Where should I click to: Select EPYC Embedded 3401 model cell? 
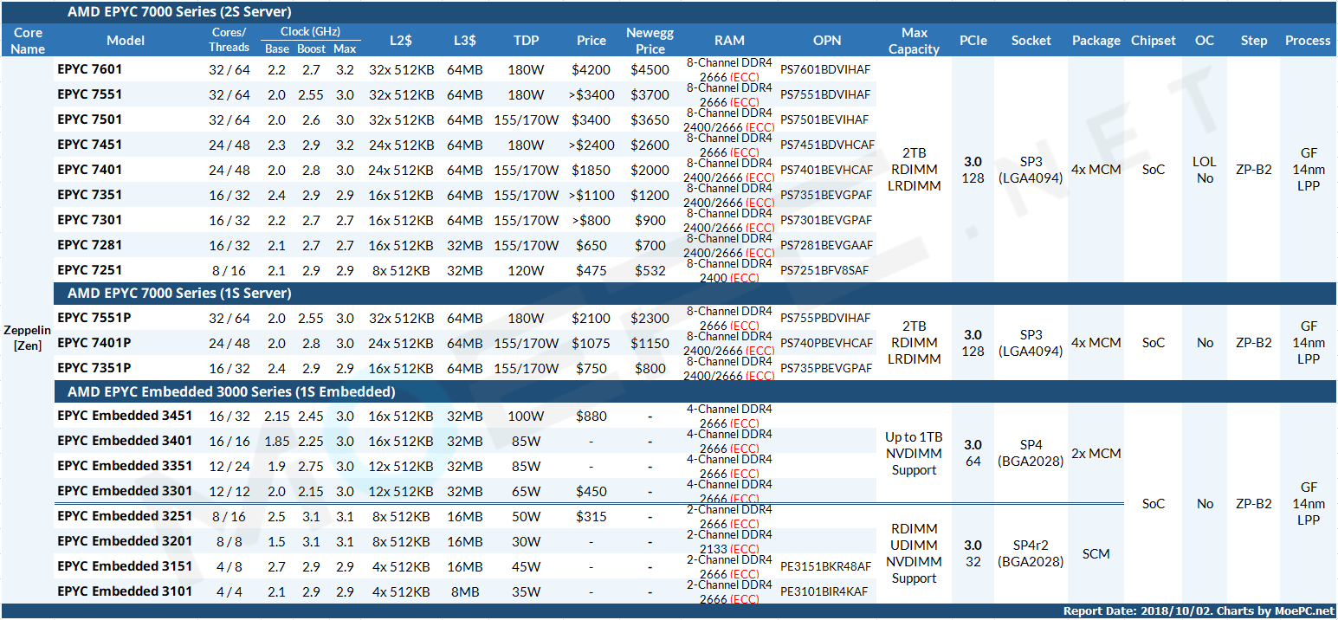[125, 441]
